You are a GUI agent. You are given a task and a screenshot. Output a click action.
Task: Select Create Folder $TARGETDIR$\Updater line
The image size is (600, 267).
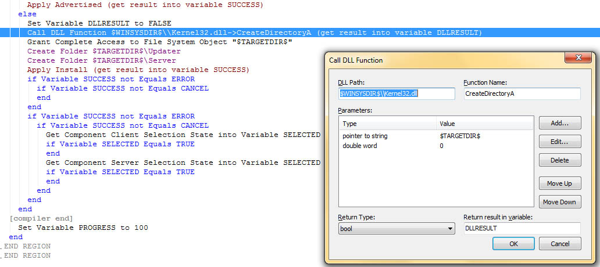coord(103,51)
